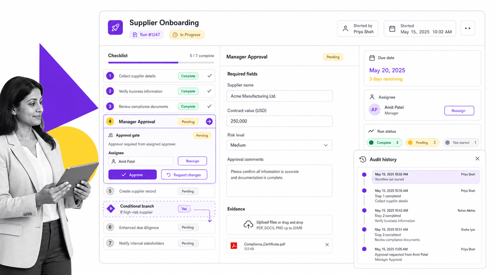Click the Conditional branch diamond icon
This screenshot has height=275, width=495.
[111, 209]
